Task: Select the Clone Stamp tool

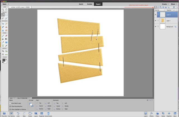Action: (x=6, y=27)
